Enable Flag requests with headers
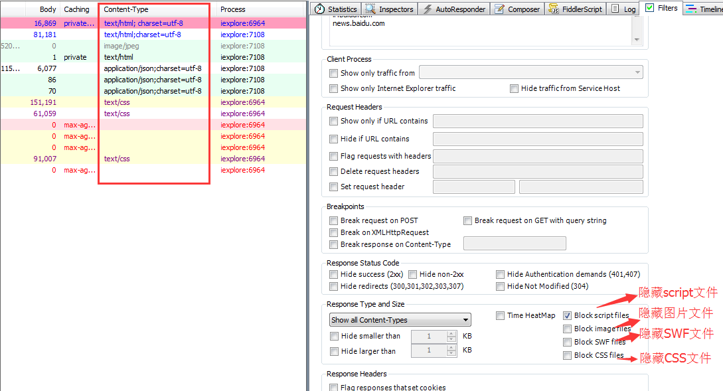 [x=333, y=157]
